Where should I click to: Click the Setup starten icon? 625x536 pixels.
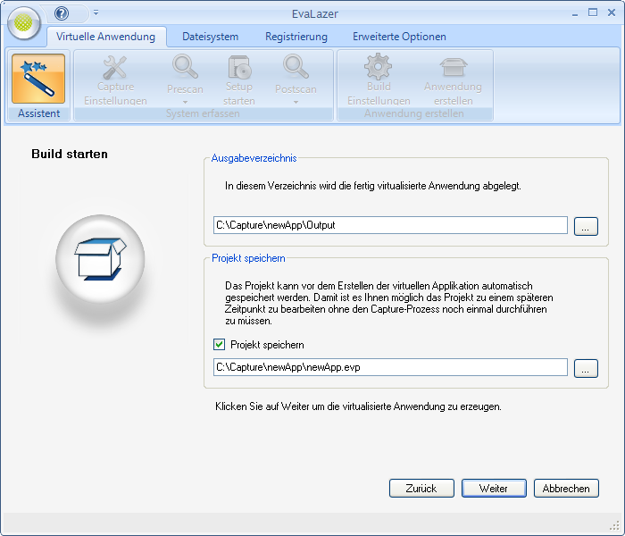point(238,68)
